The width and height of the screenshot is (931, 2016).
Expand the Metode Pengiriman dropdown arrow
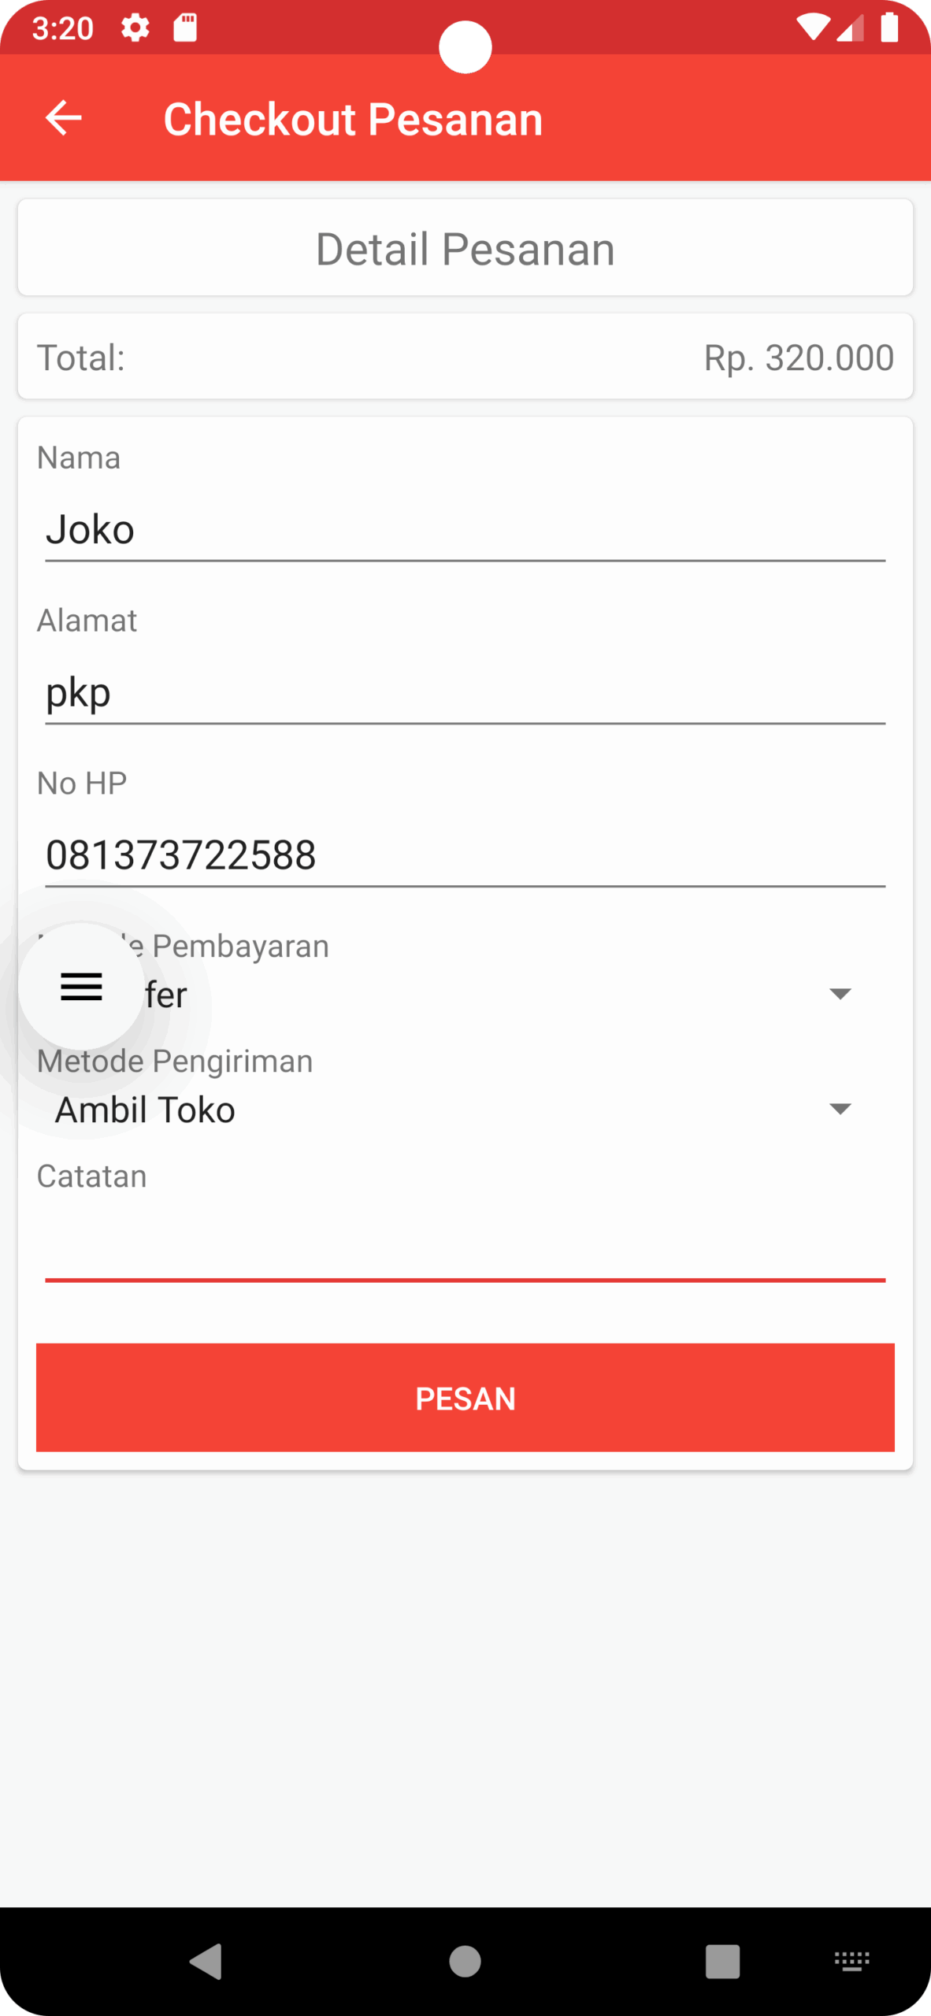pyautogui.click(x=840, y=1109)
